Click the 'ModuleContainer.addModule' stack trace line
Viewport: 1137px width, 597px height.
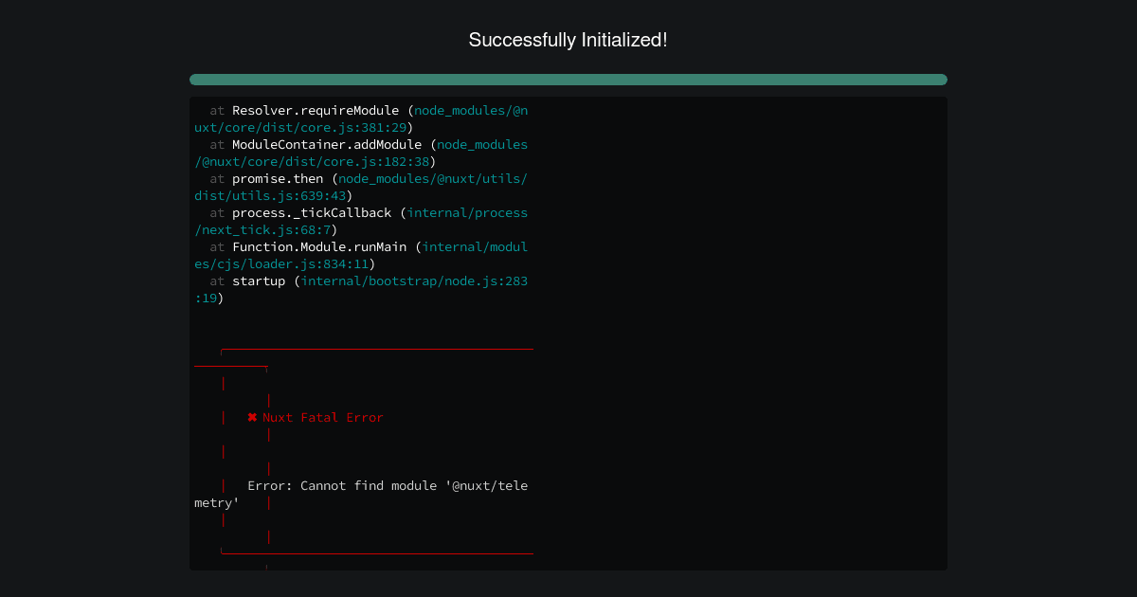(x=369, y=145)
